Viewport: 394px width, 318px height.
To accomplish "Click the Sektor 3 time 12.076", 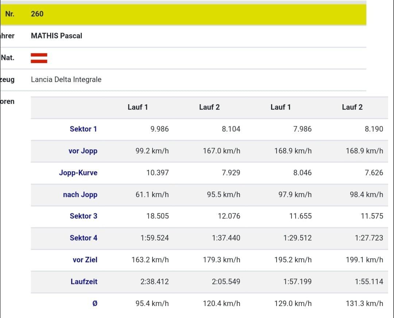I will (x=229, y=216).
